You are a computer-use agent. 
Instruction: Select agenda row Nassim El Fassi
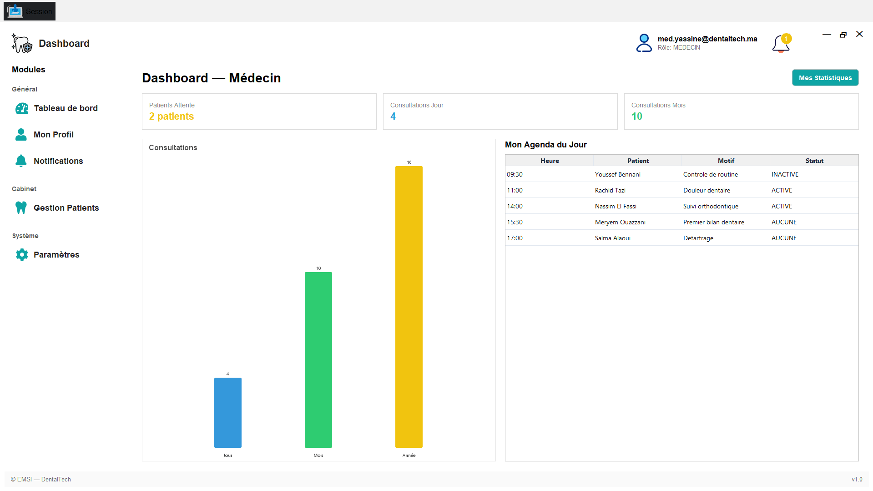(682, 206)
